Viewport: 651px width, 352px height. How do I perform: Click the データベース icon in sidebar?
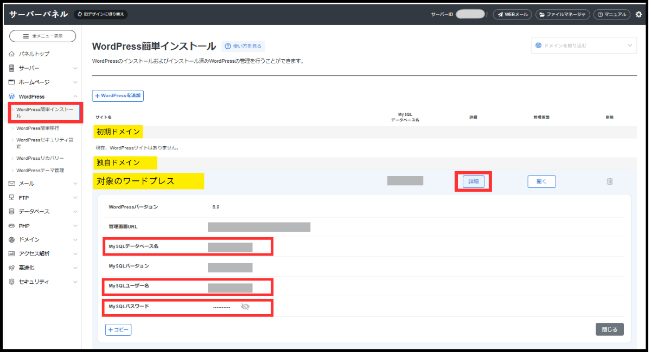12,212
